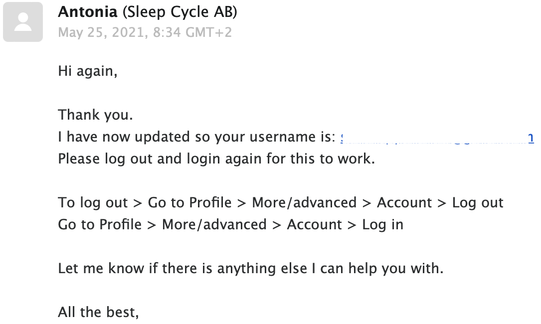
Task: Click "Log out" ending the first path line
Action: (478, 203)
